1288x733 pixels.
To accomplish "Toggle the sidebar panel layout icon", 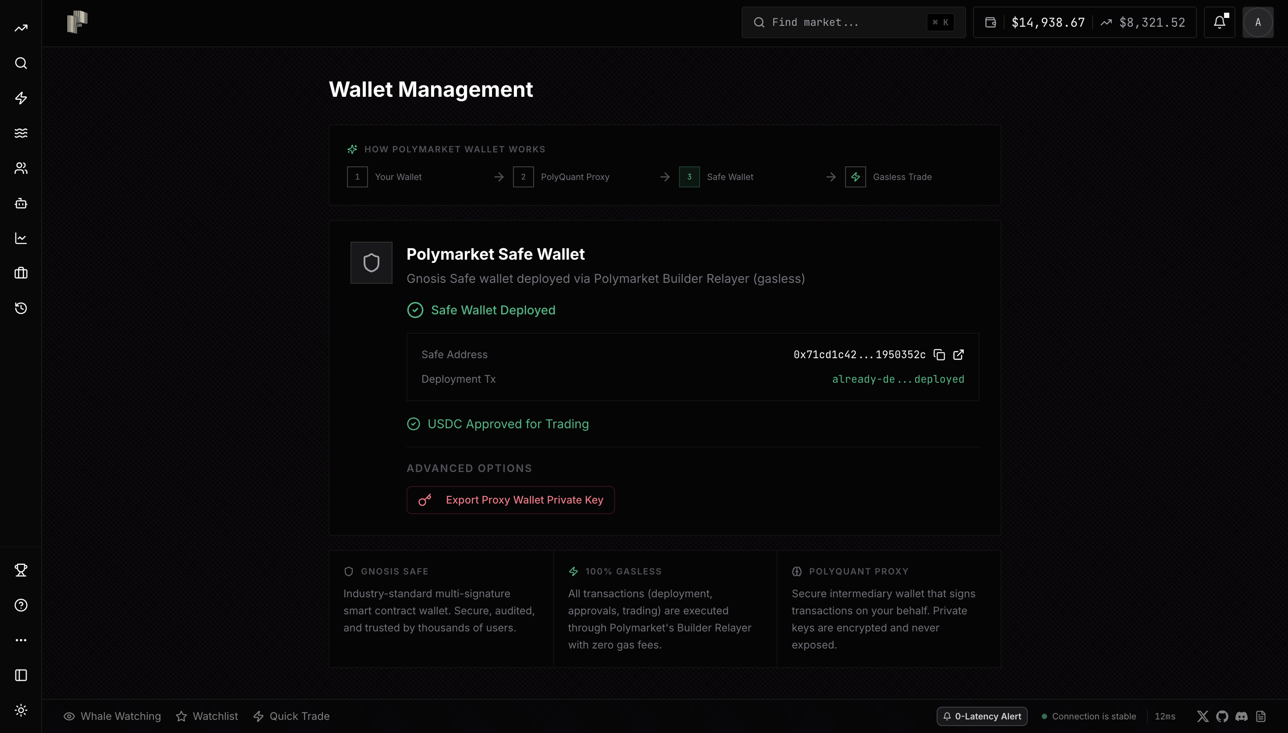I will click(21, 675).
